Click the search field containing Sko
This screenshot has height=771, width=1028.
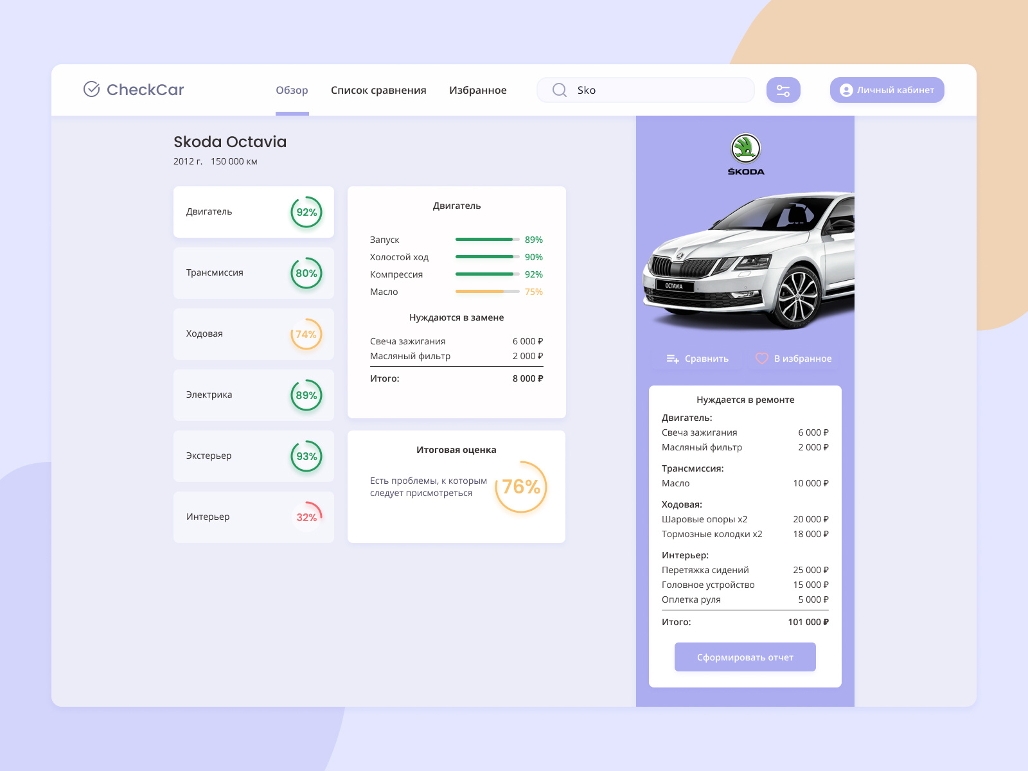tap(646, 90)
